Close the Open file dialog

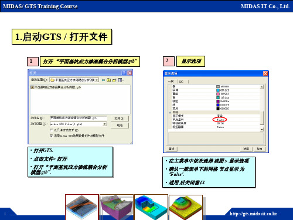coord(130,73)
